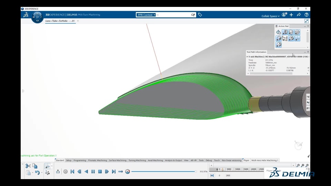
Task: Toggle the fullscreen expand icon
Action: click(x=307, y=21)
